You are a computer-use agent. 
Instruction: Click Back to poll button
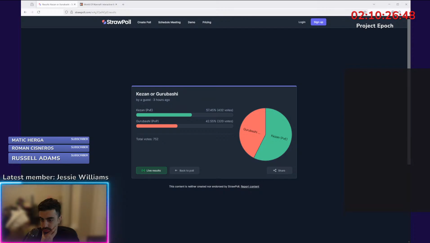pyautogui.click(x=184, y=171)
